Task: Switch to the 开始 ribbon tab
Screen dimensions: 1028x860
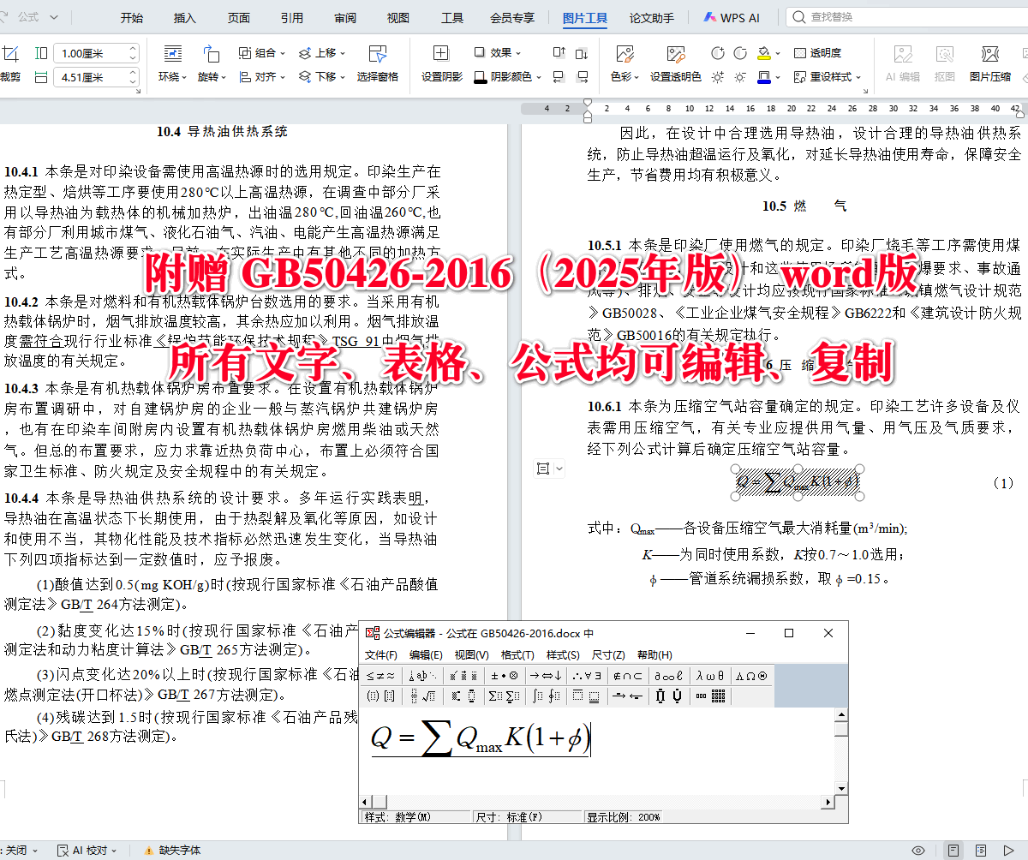Action: click(132, 17)
